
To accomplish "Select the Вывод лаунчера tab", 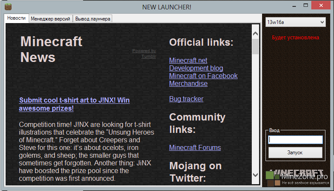I will [x=92, y=19].
